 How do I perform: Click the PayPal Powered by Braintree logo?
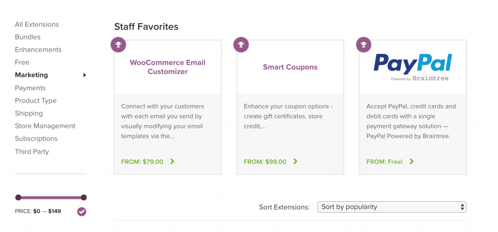(413, 67)
